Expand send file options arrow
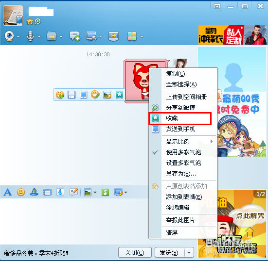This screenshot has width=268, height=261. [x=61, y=36]
